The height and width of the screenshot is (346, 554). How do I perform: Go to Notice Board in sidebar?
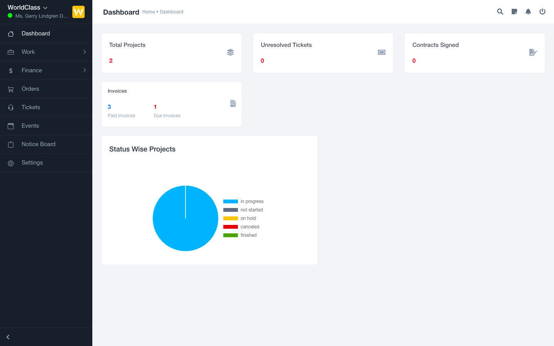(38, 144)
